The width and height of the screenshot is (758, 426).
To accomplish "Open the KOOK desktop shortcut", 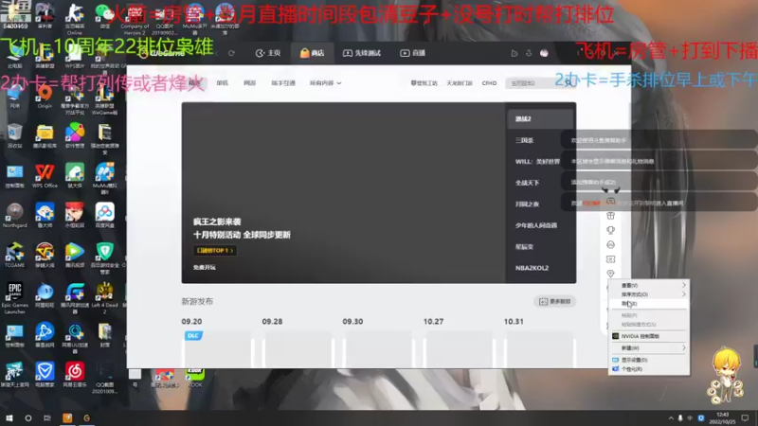I will click(195, 377).
